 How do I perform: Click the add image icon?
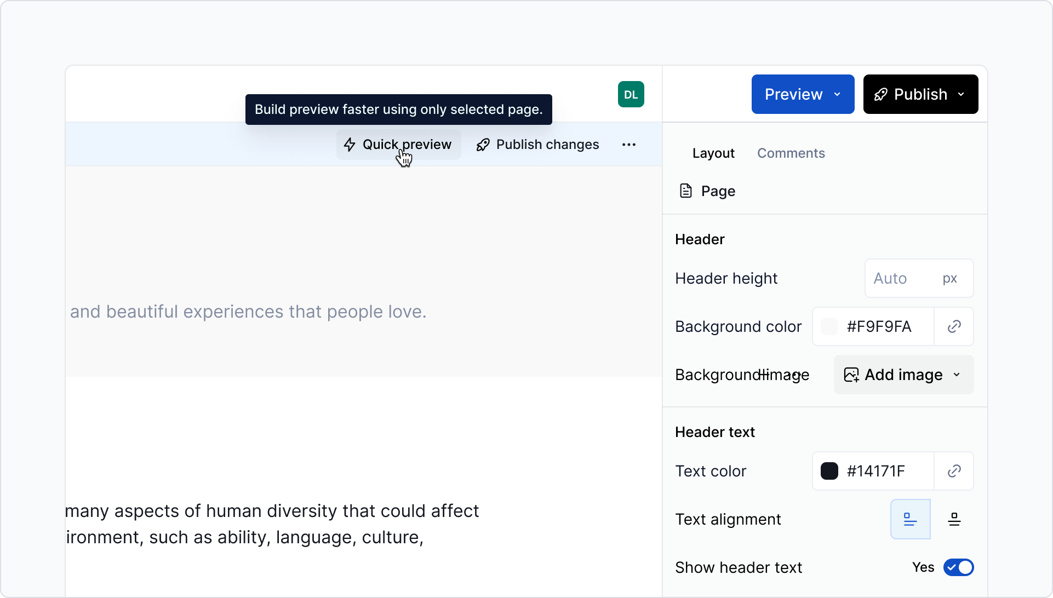(x=851, y=375)
